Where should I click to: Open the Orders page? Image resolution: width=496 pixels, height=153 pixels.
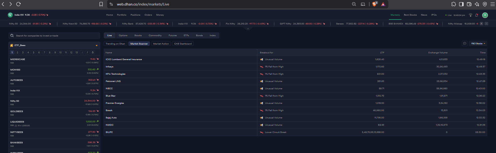coord(148,15)
